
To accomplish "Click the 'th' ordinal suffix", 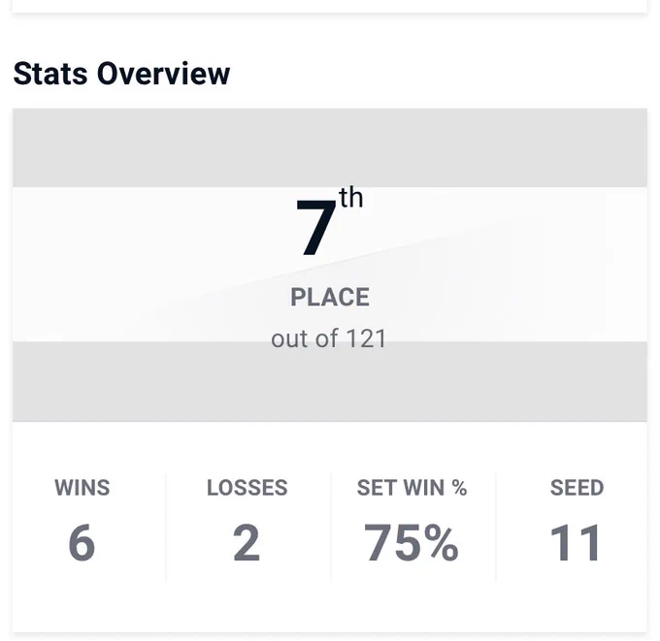I will pos(351,198).
